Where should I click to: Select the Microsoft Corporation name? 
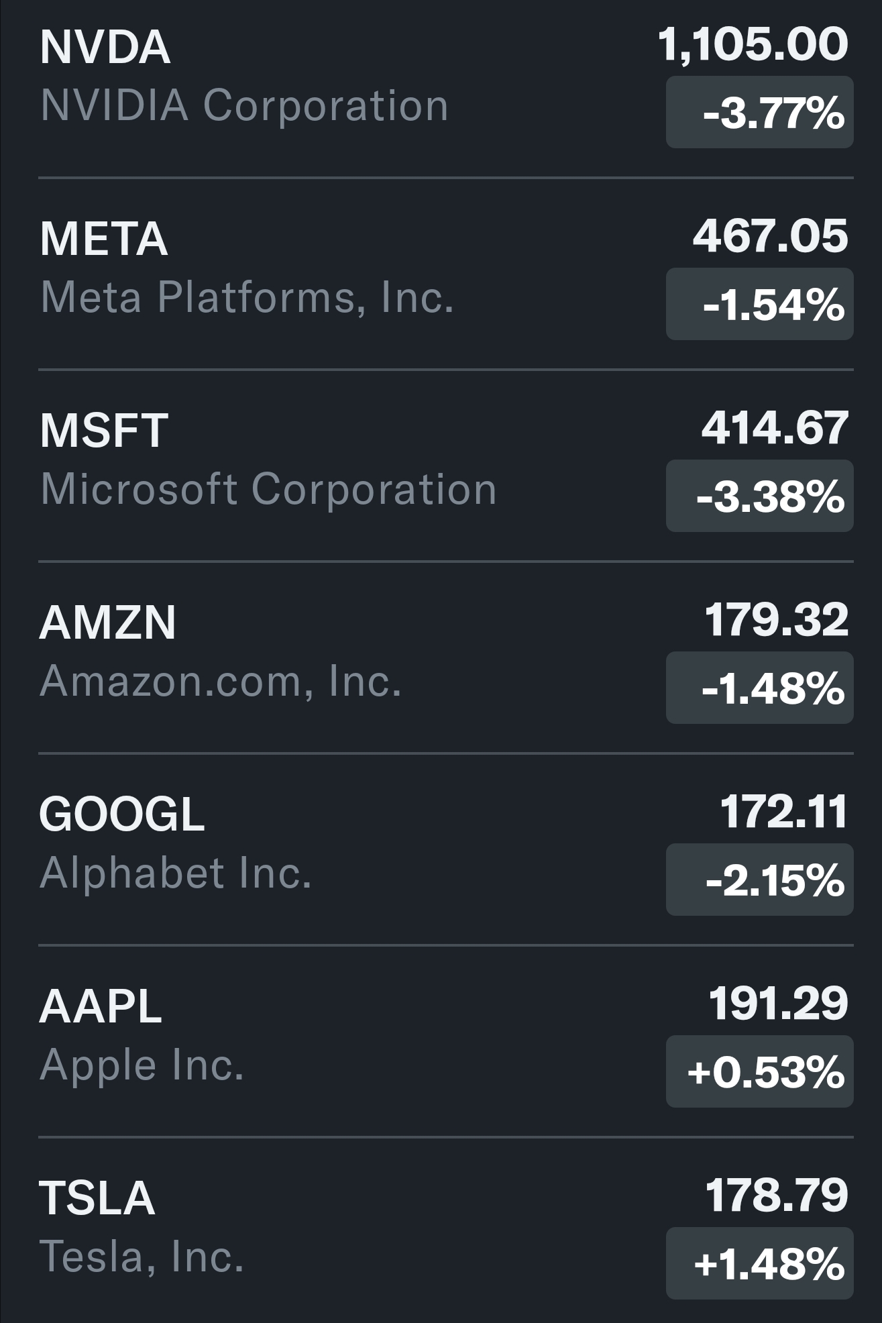click(x=268, y=489)
